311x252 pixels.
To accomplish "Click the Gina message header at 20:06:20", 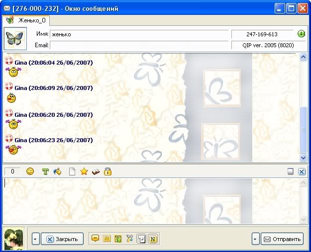I will 54,115.
